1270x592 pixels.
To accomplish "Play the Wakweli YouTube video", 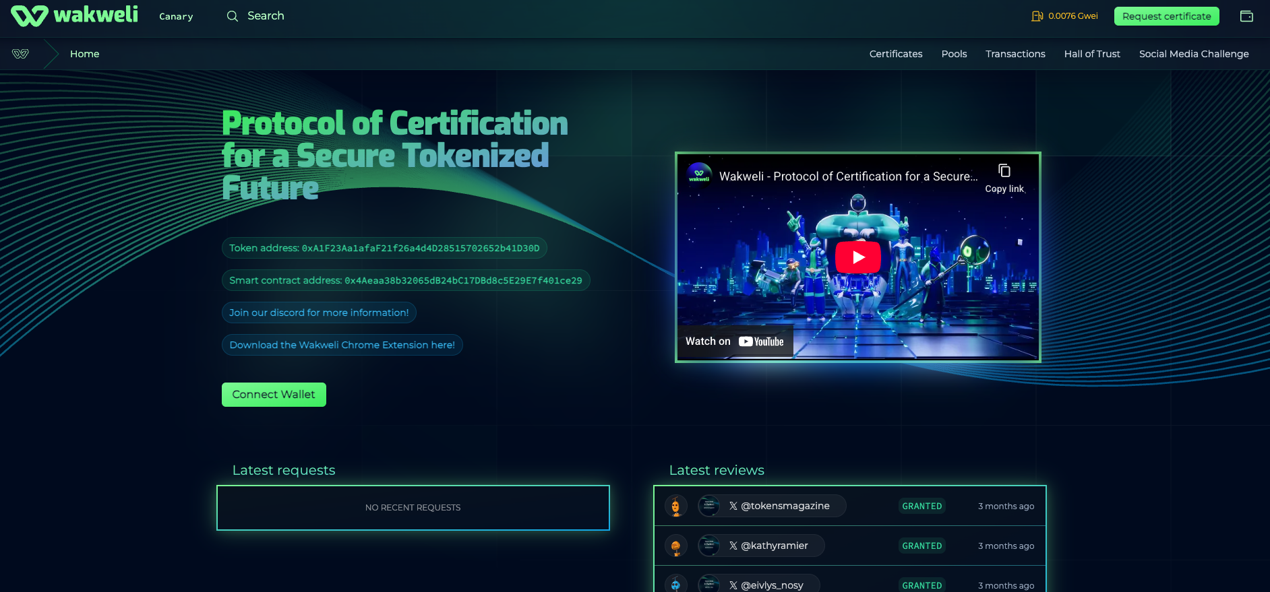I will tap(857, 257).
